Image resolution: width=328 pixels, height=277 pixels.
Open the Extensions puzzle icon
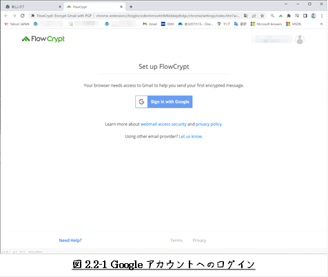tap(289, 16)
